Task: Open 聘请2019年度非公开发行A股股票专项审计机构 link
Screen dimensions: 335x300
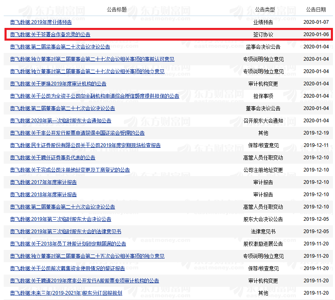Action: pos(85,281)
